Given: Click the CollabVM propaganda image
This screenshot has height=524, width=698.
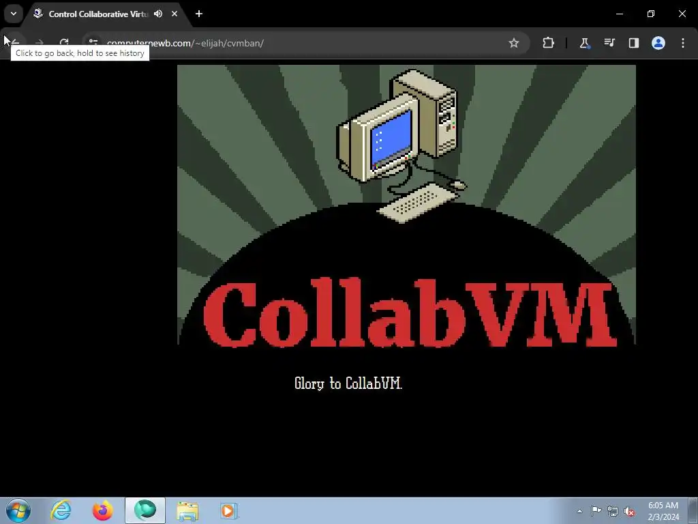Looking at the screenshot, I should pos(406,205).
